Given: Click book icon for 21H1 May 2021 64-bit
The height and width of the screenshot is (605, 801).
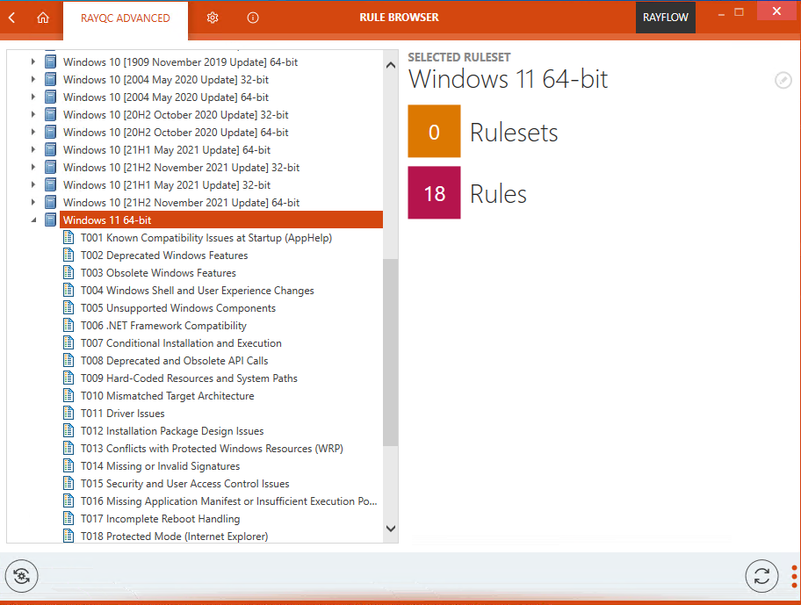Looking at the screenshot, I should tap(50, 150).
